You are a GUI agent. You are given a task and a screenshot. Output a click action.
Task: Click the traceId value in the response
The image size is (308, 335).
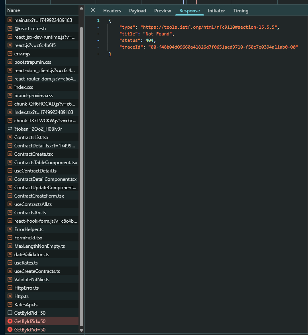[x=223, y=47]
